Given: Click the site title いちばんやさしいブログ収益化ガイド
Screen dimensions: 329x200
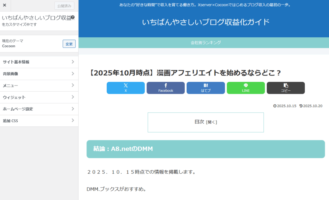Looking at the screenshot, I should click(206, 22).
